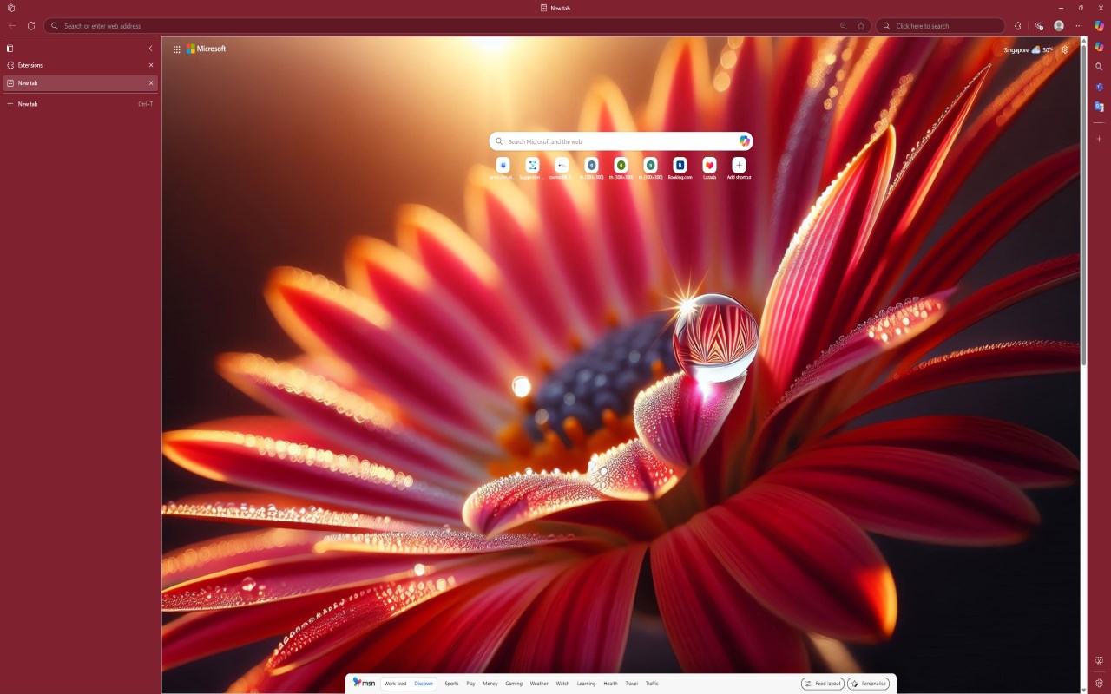The image size is (1111, 694).
Task: Open the zoom magnifier in the address bar
Action: point(844,26)
